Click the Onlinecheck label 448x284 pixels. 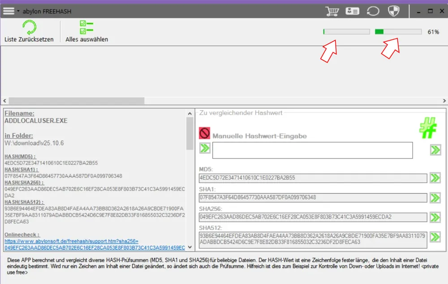point(22,235)
